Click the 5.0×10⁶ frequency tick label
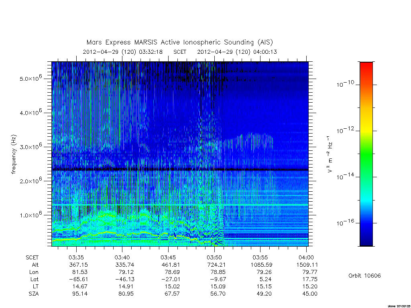This screenshot has height=308, width=411. 31,78
